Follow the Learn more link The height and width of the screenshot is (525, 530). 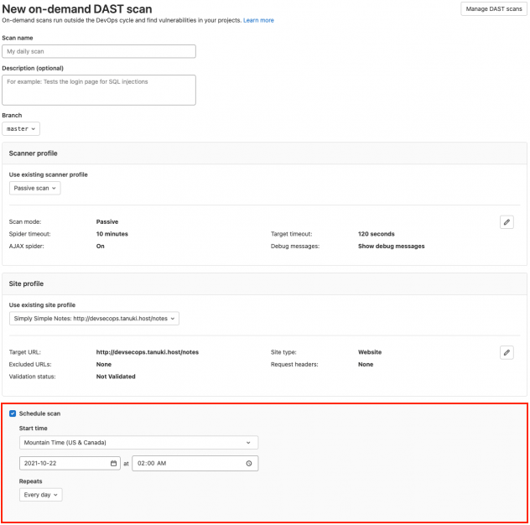pyautogui.click(x=258, y=20)
